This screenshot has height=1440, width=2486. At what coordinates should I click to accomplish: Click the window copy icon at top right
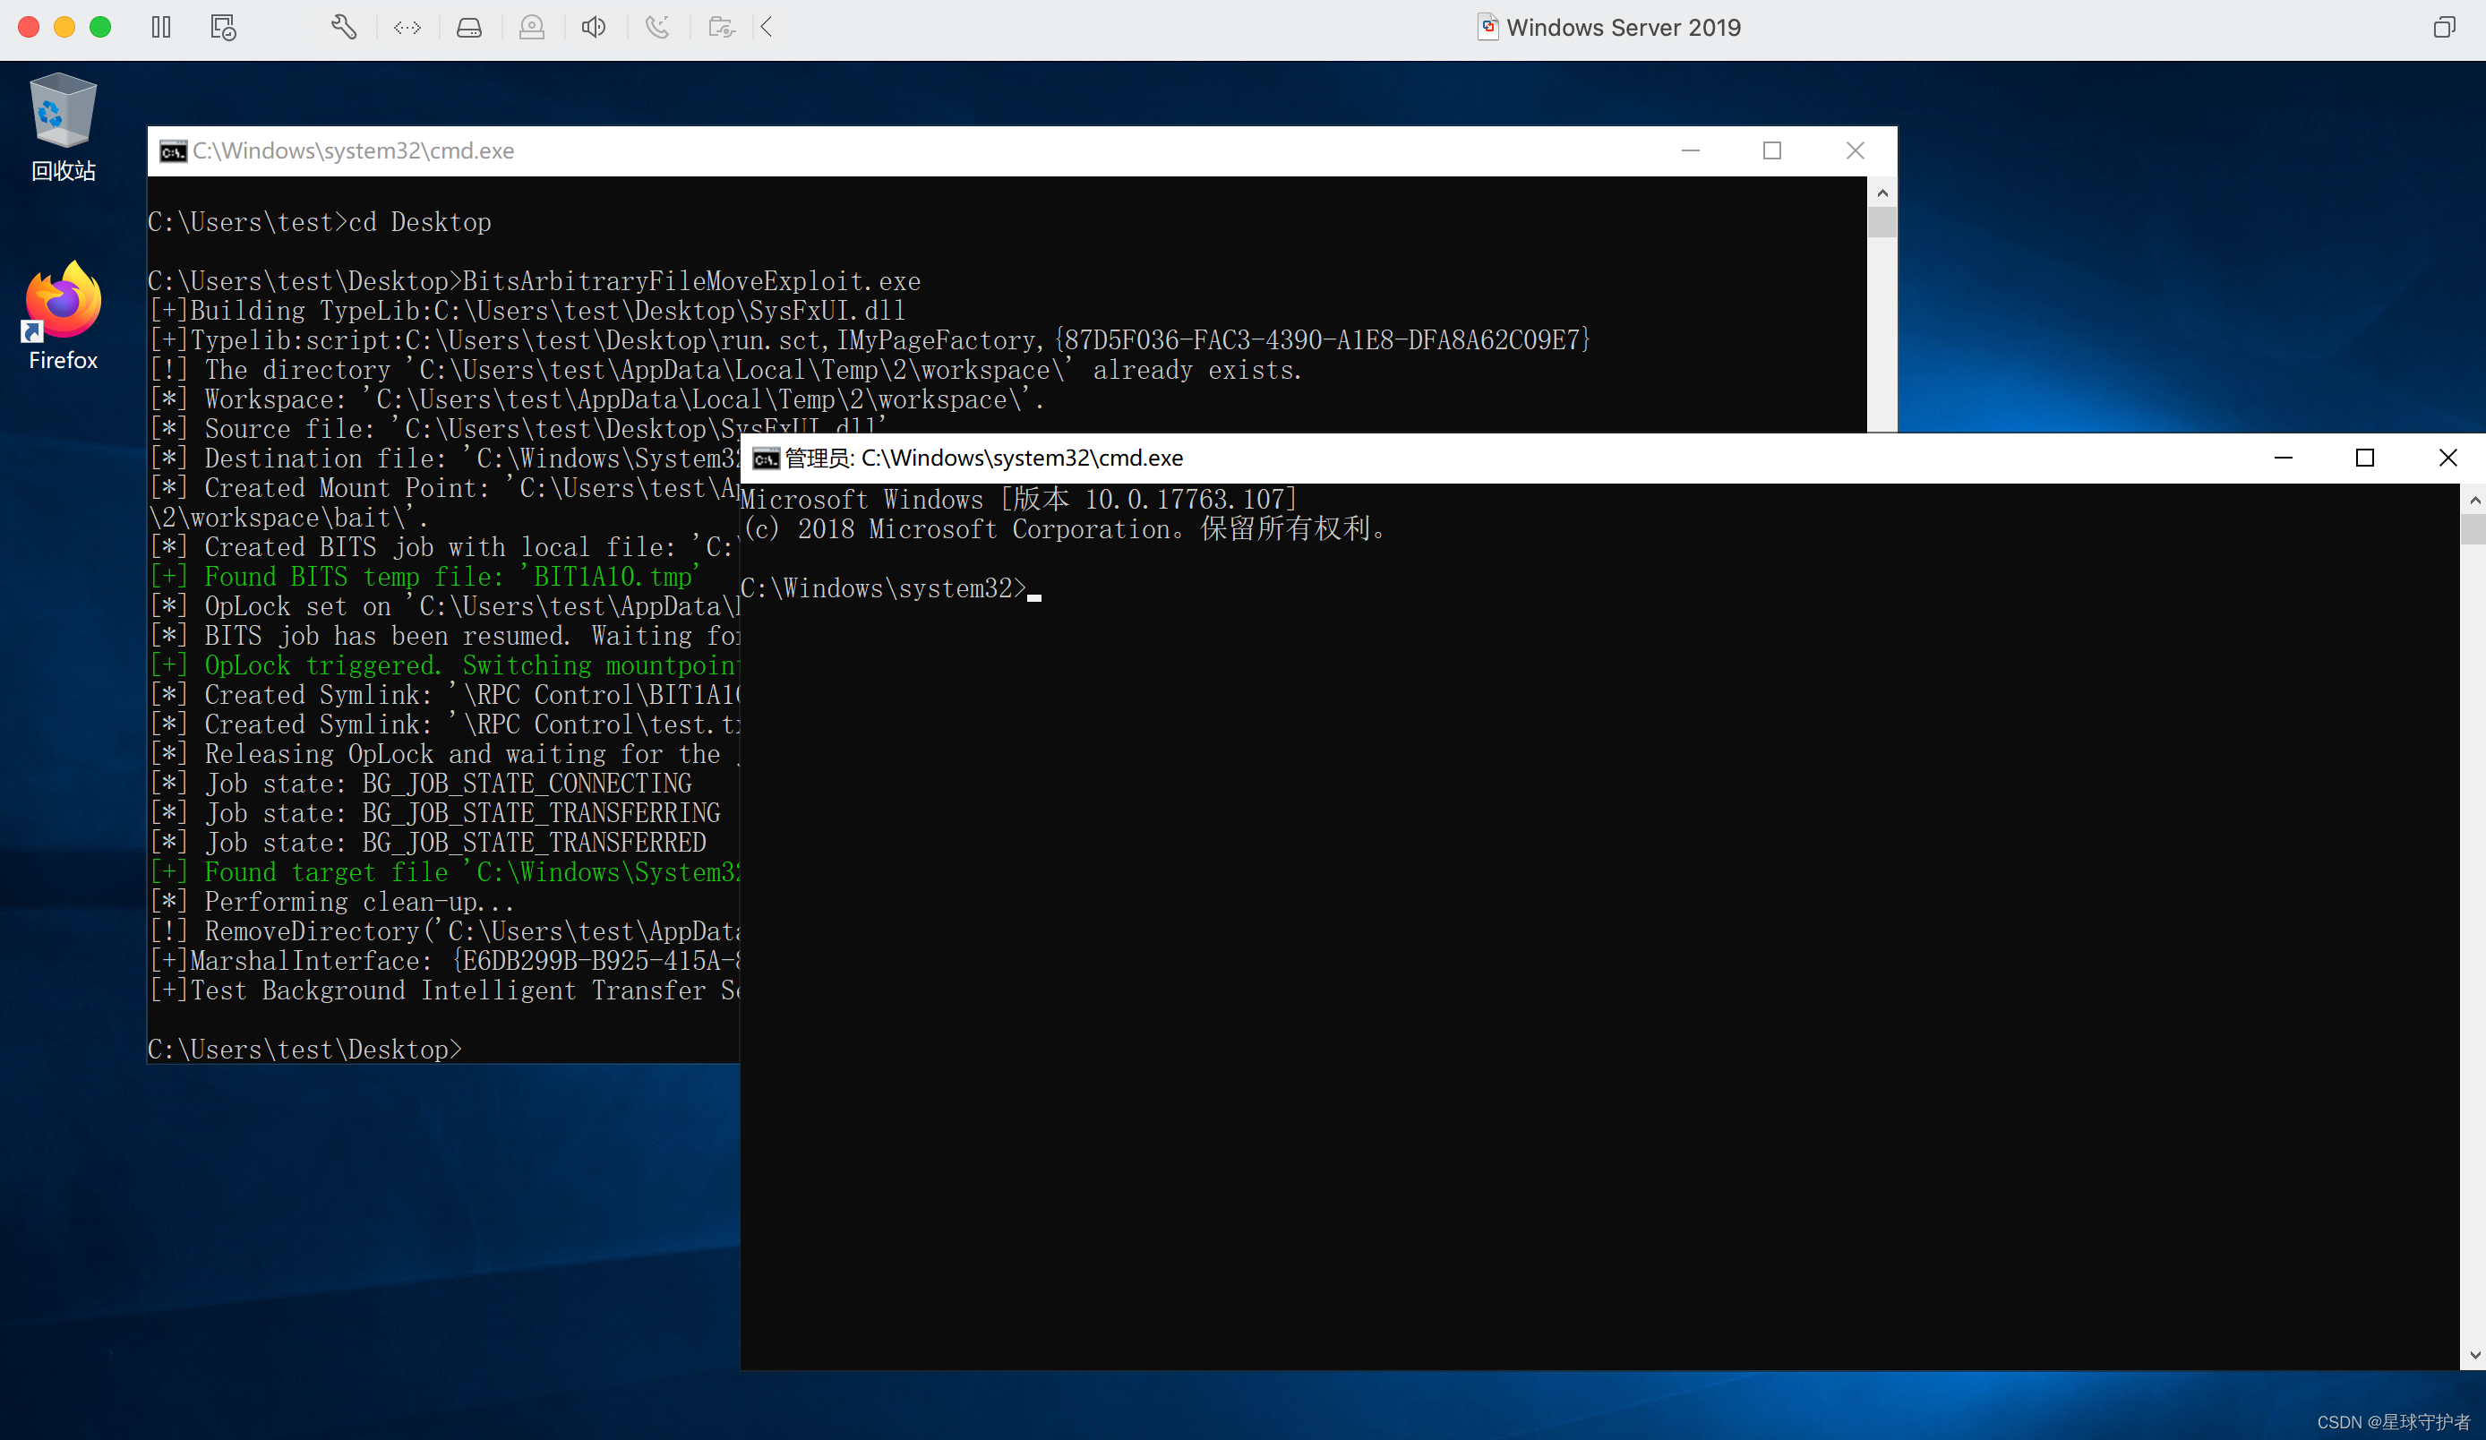pyautogui.click(x=2446, y=27)
